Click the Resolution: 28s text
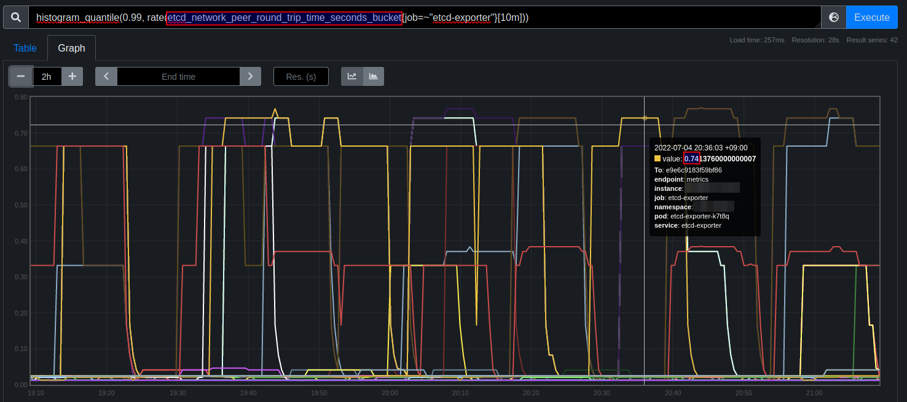 tap(815, 40)
